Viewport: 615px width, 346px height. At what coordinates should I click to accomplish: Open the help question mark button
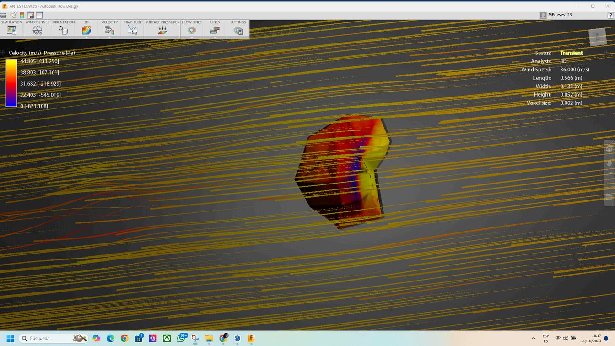[610, 15]
